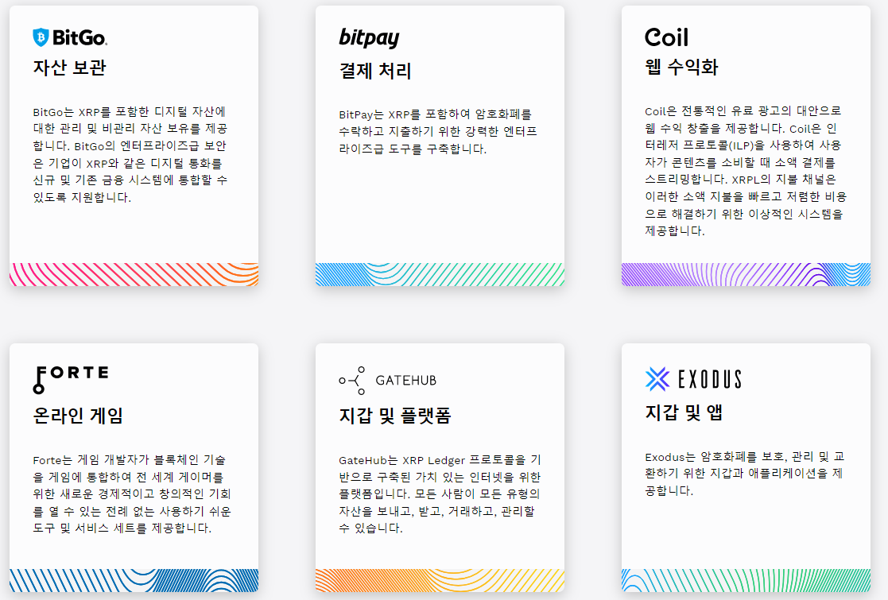Open the BitPay description paragraph
Screen dimensions: 888x600
438,131
